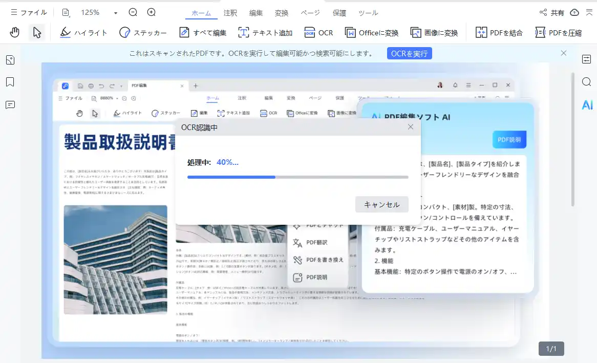The image size is (597, 363).
Task: Zoom out with the minus button
Action: point(133,12)
